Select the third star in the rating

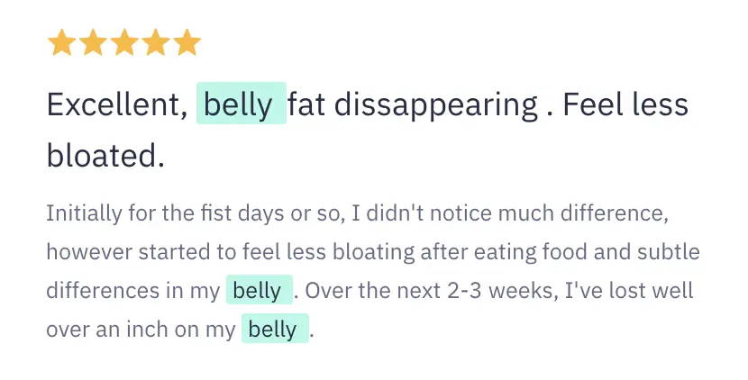(x=123, y=42)
